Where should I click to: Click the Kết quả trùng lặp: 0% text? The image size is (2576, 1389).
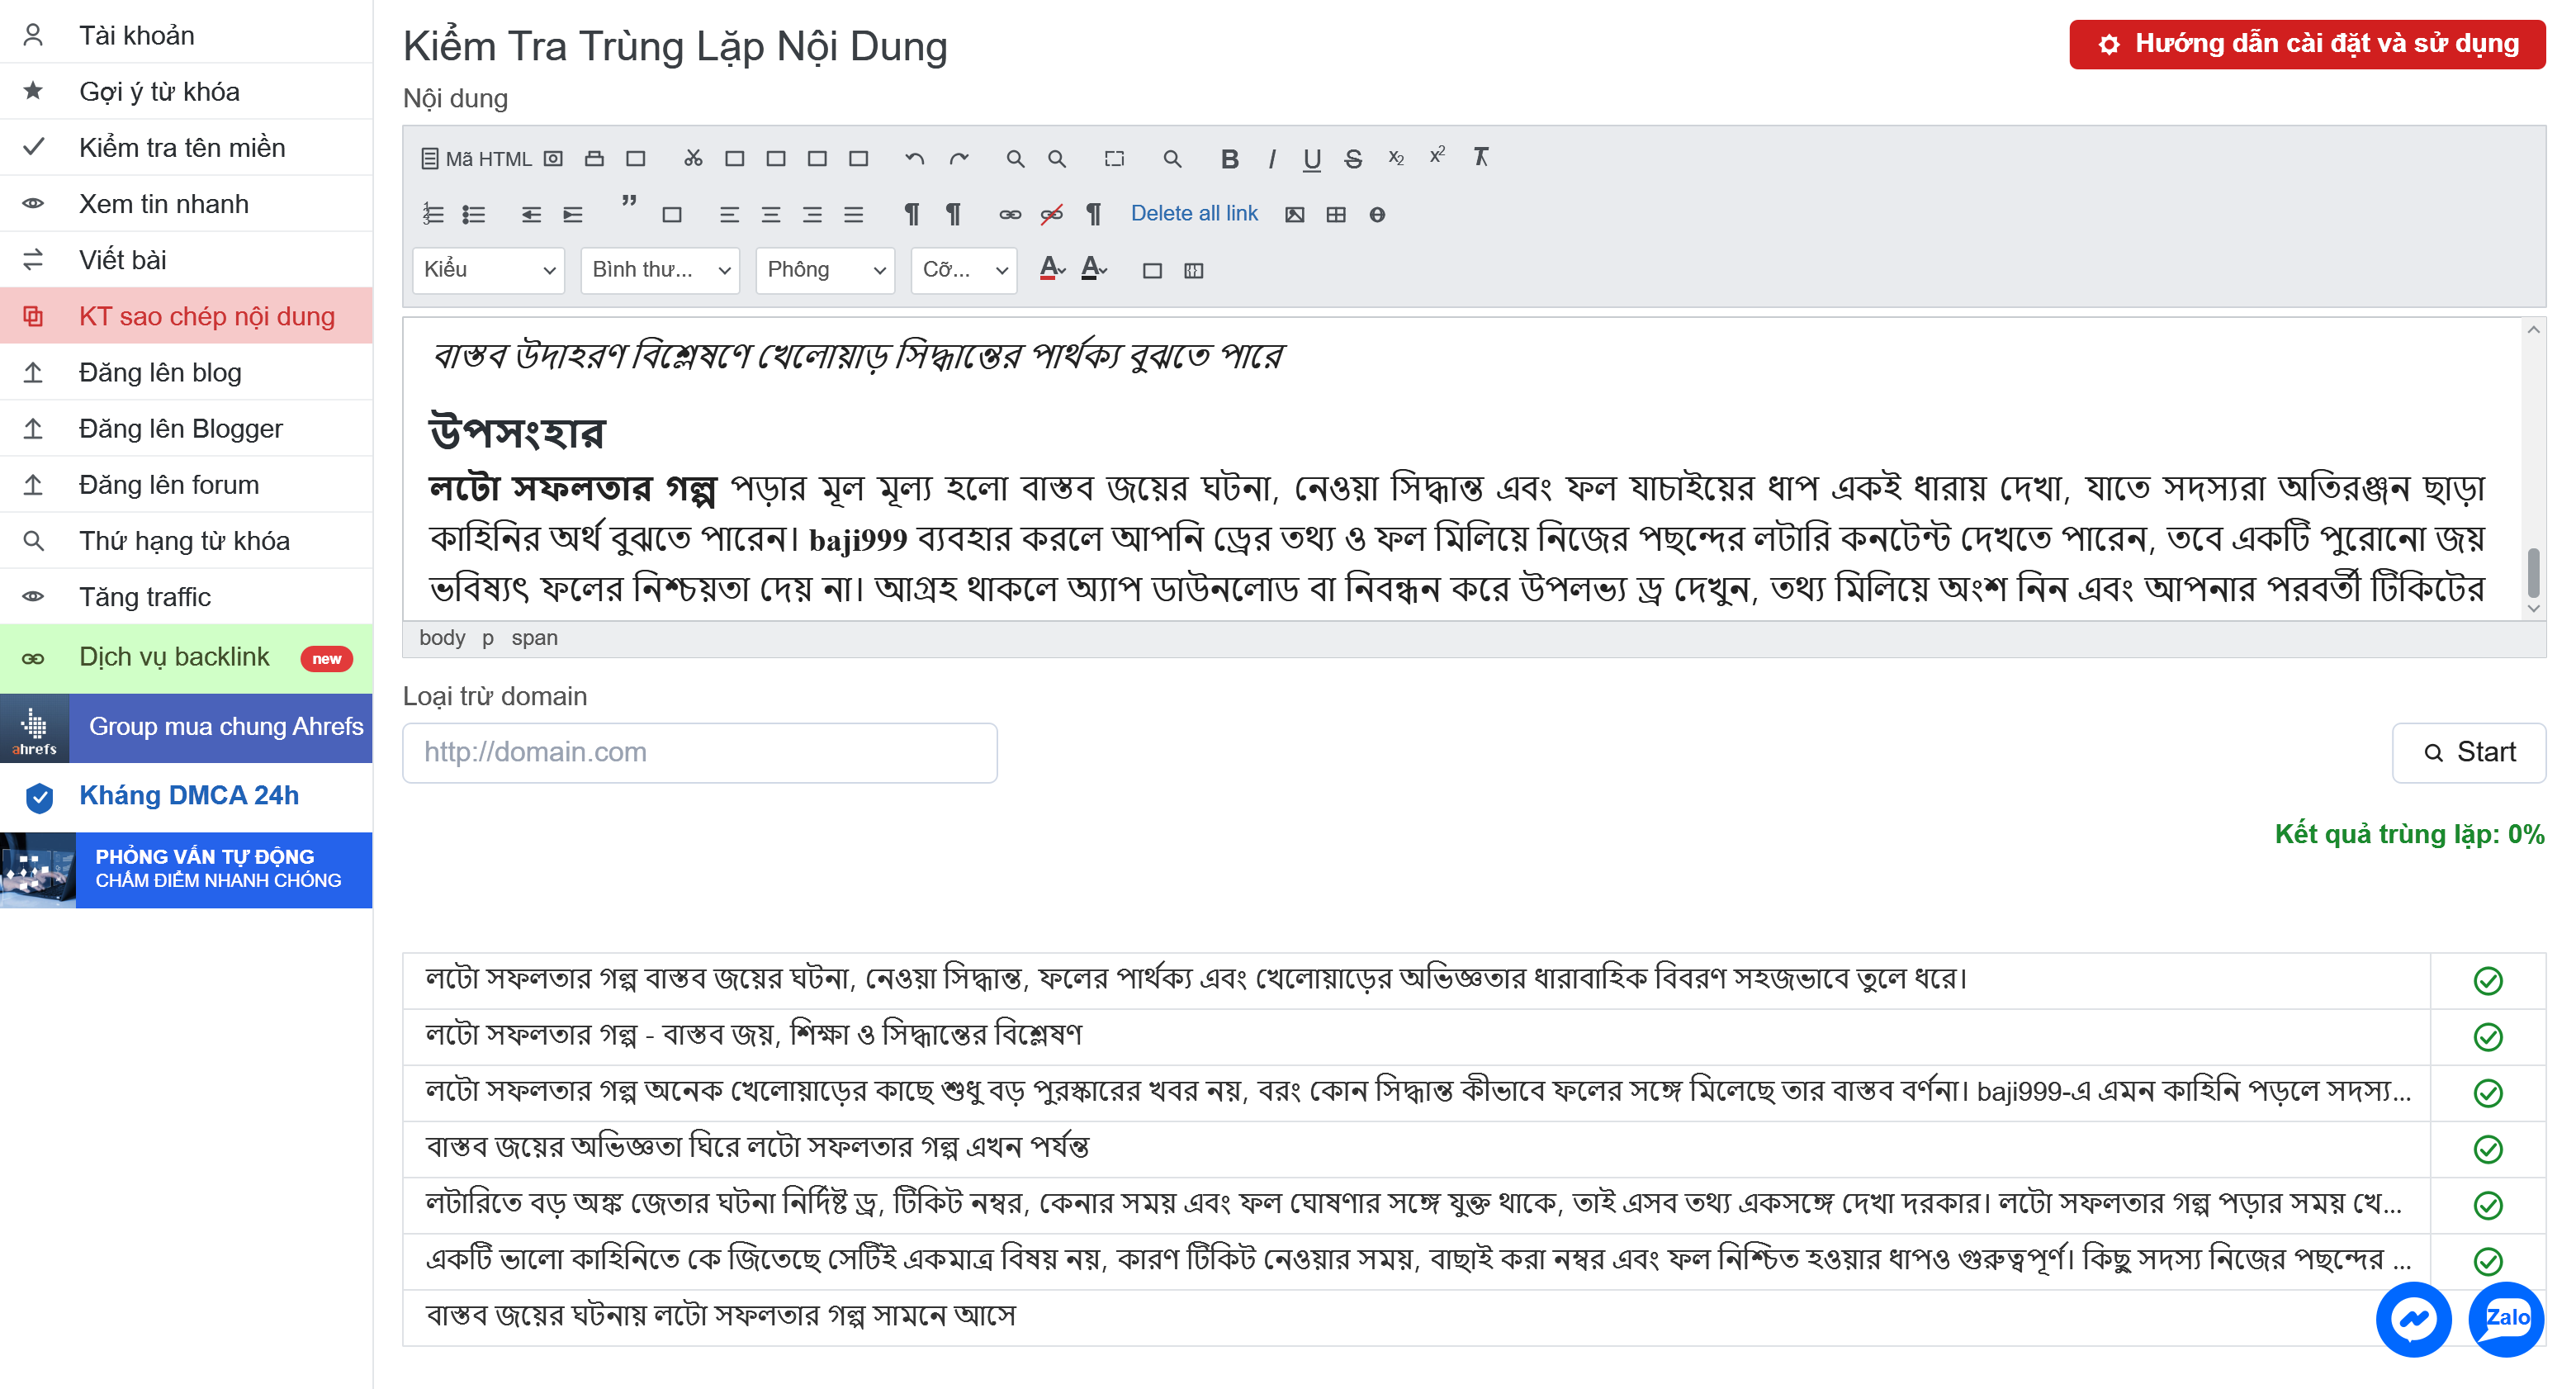pos(2409,834)
